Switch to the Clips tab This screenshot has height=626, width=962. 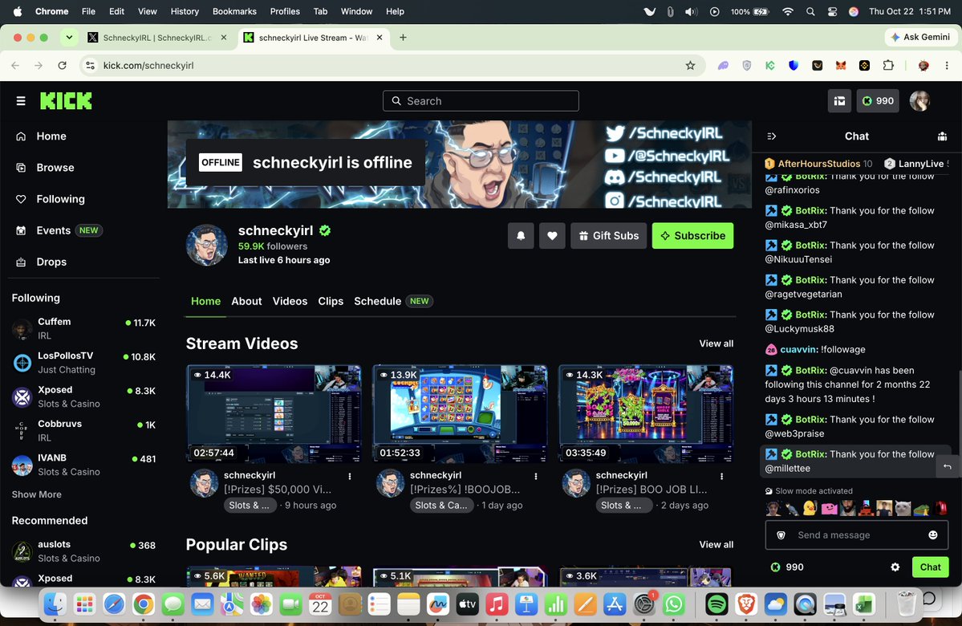[331, 301]
